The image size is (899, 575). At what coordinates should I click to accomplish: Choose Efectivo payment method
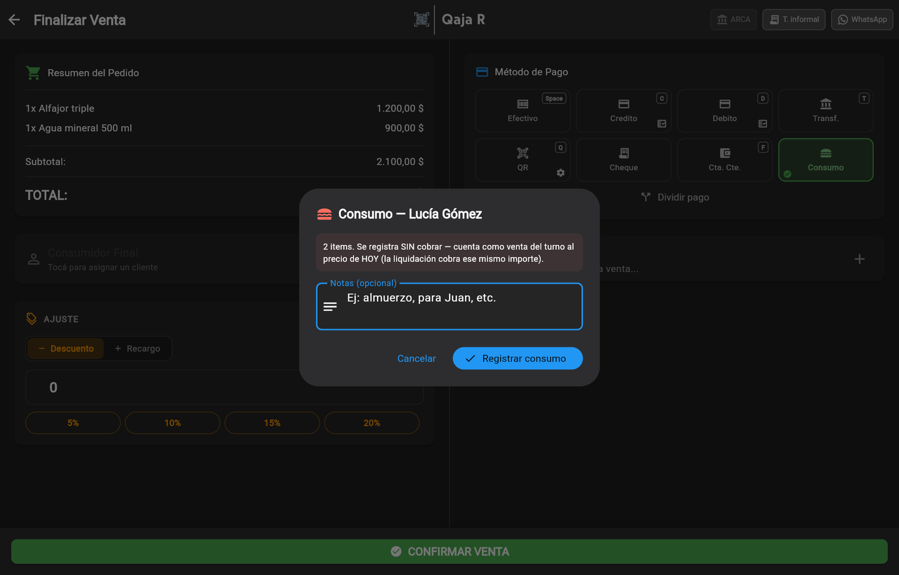pos(523,110)
